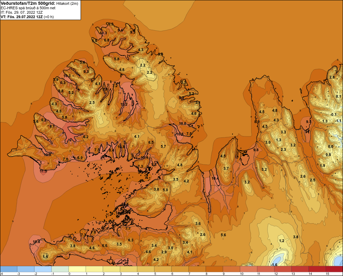
Task: Click the 0.0 temperature value on the map
Action: click(x=331, y=146)
